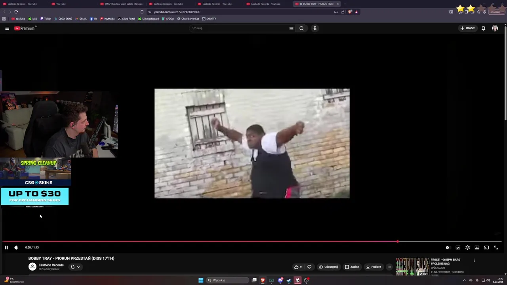The image size is (507, 285).
Task: Open the Kick Dashboard bookmark
Action: coord(149,19)
